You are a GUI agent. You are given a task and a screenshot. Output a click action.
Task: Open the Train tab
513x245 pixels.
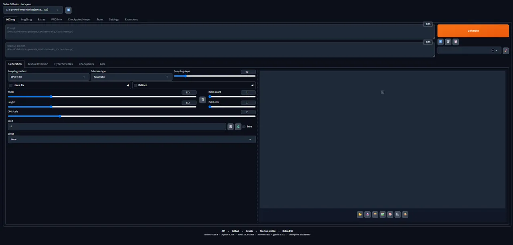click(100, 19)
